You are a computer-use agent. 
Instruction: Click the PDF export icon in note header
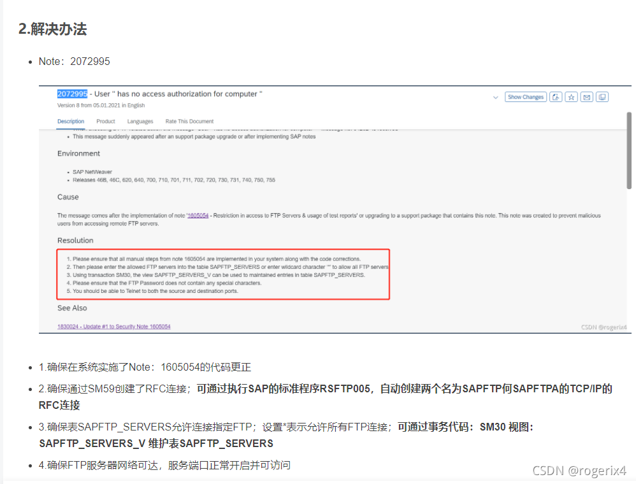(556, 97)
